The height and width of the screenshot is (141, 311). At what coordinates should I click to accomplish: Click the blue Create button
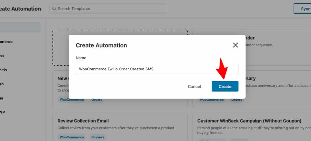click(x=225, y=86)
